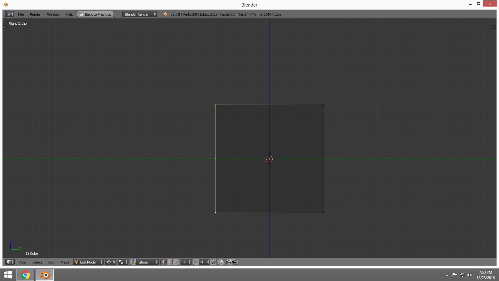Open the Global transform orientation dropdown
The width and height of the screenshot is (499, 281).
tap(148, 262)
